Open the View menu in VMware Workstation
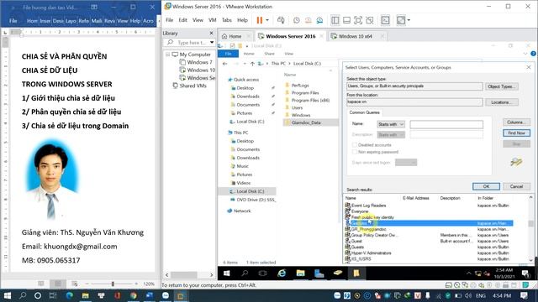Screen dimensions: 538x302 198,20
